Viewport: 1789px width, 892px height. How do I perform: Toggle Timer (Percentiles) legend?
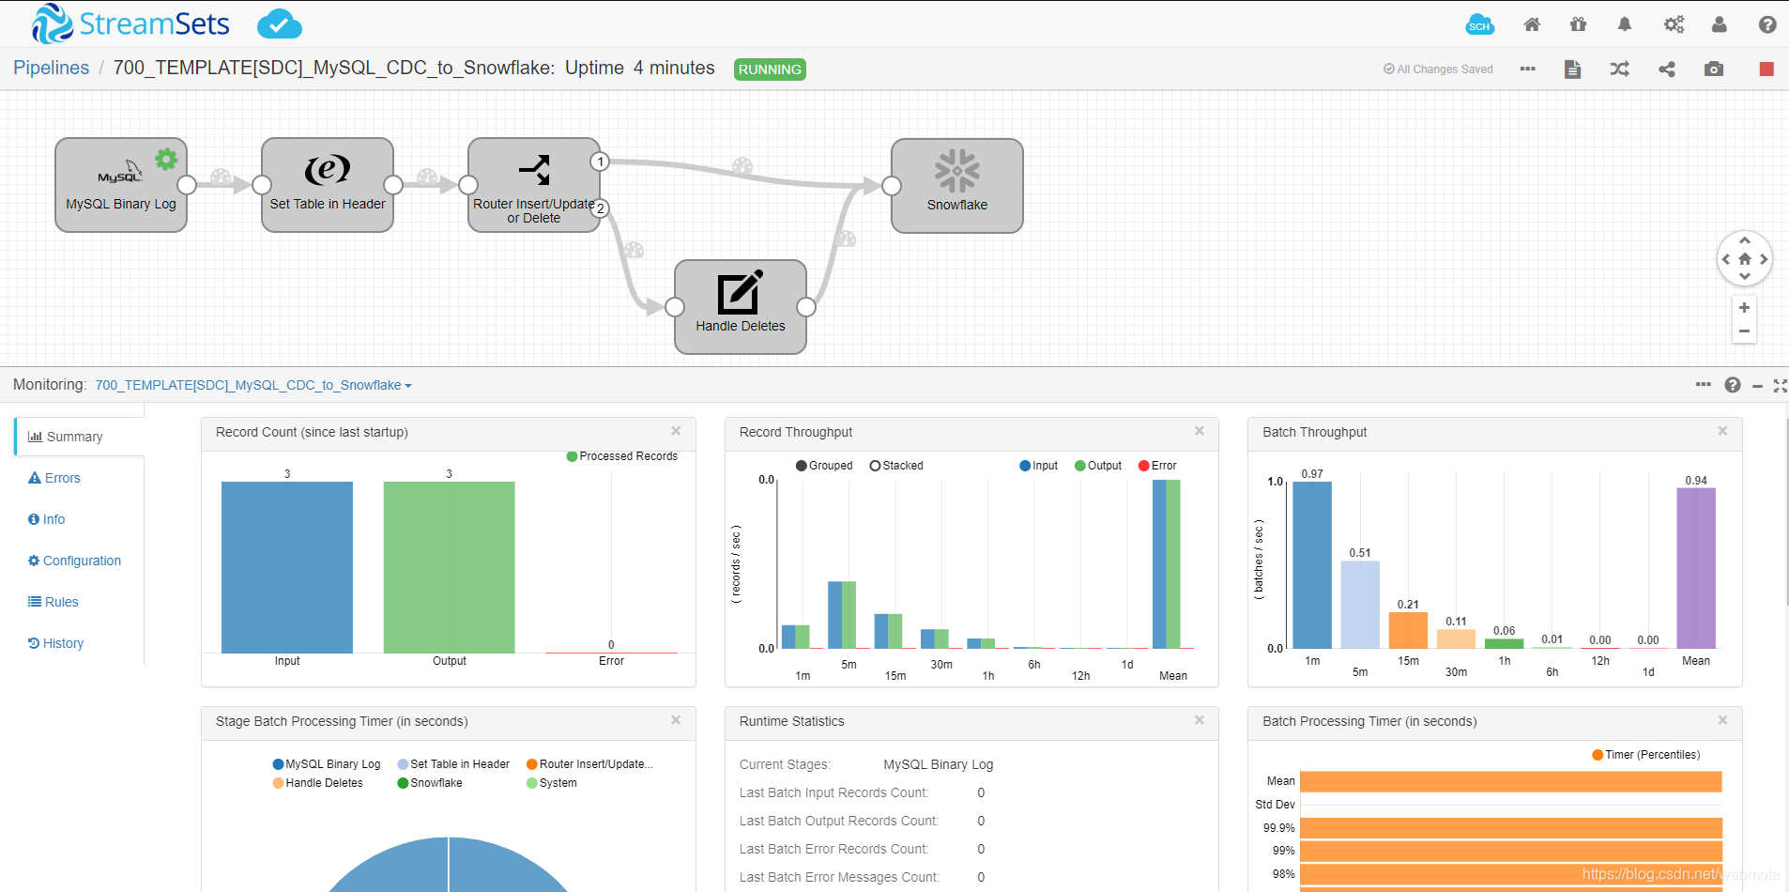point(1646,755)
